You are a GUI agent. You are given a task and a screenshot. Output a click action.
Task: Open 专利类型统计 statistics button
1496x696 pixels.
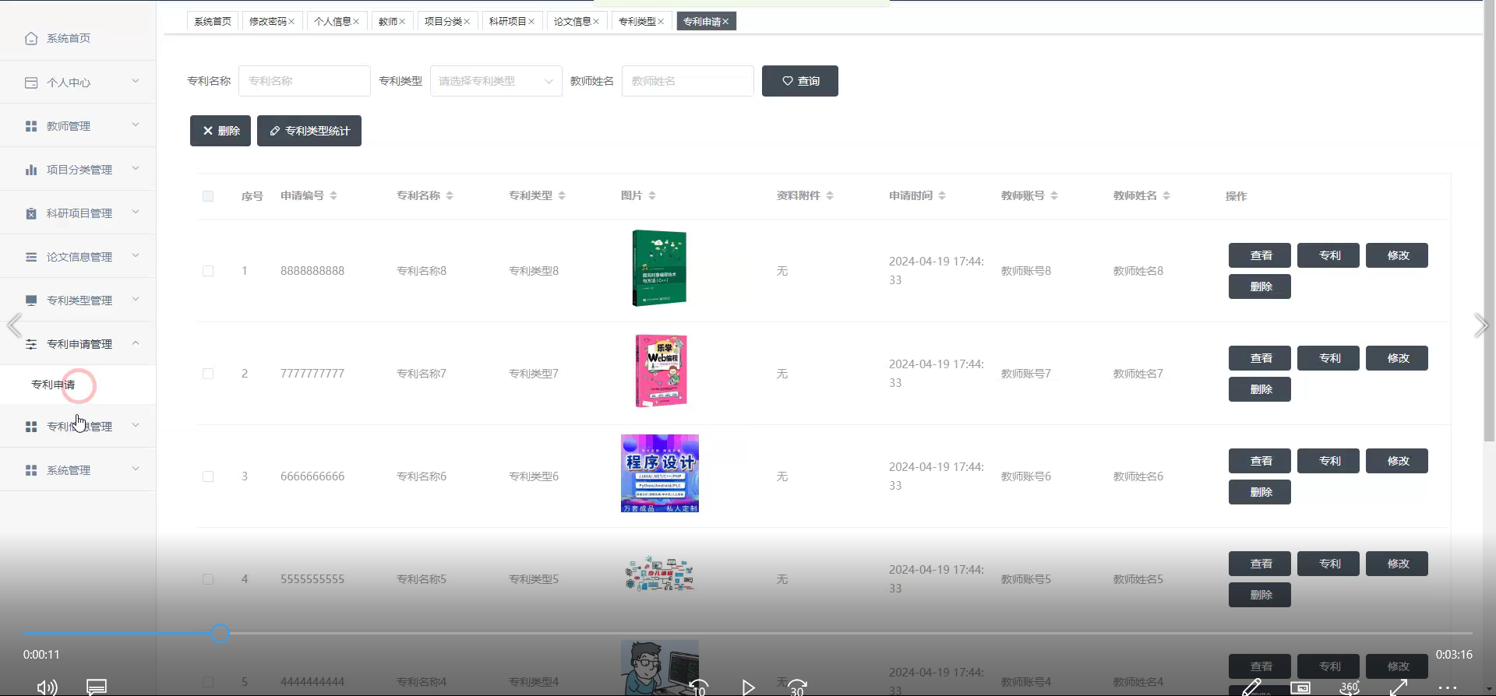309,131
